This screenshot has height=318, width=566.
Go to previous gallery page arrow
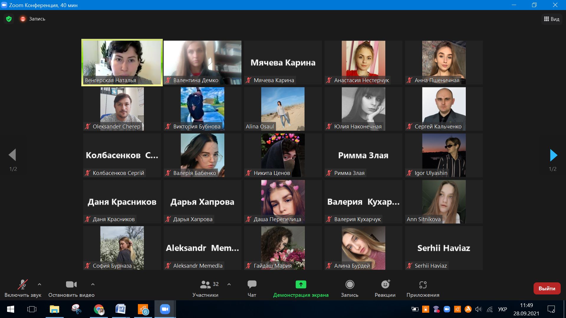point(12,155)
